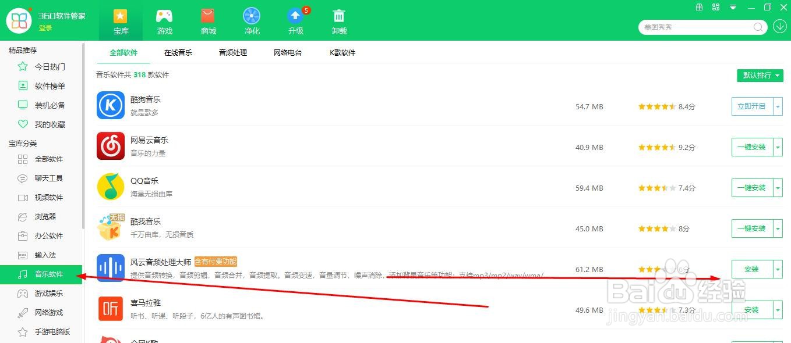Open 网易云音乐 app icon
The width and height of the screenshot is (791, 343).
tap(111, 146)
